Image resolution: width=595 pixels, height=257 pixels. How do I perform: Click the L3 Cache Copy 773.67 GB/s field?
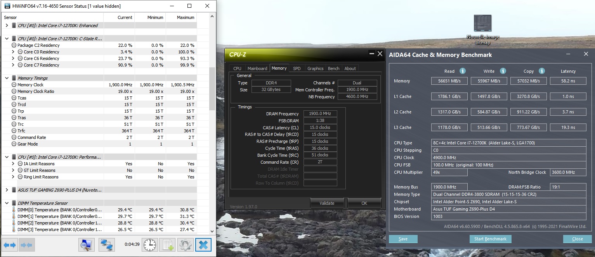pyautogui.click(x=529, y=127)
